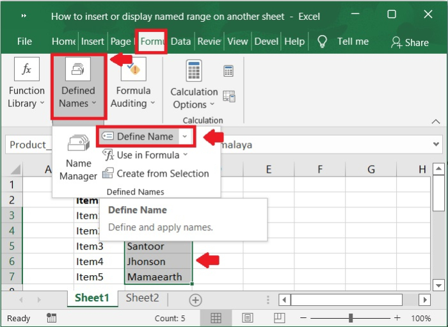This screenshot has width=448, height=327.
Task: Expand the formula bar dropdown arrow
Action: (436, 144)
